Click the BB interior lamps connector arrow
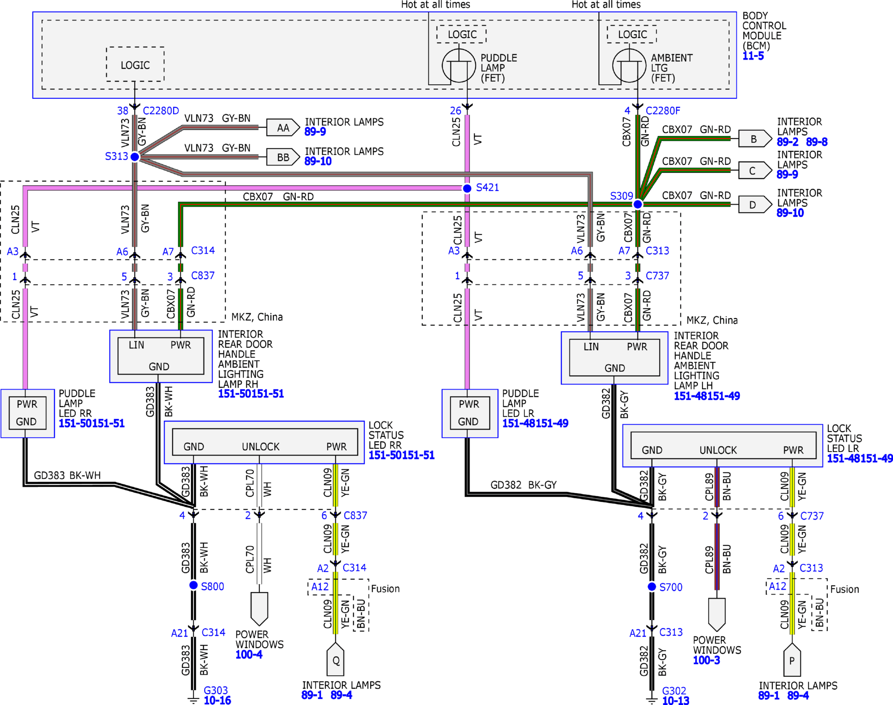 (x=283, y=157)
